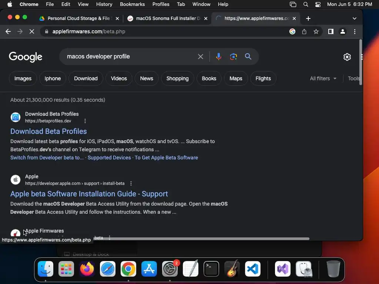
Task: Open the Tools option
Action: coord(354,78)
